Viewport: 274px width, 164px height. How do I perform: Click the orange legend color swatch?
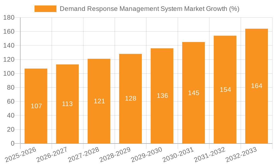(x=45, y=9)
